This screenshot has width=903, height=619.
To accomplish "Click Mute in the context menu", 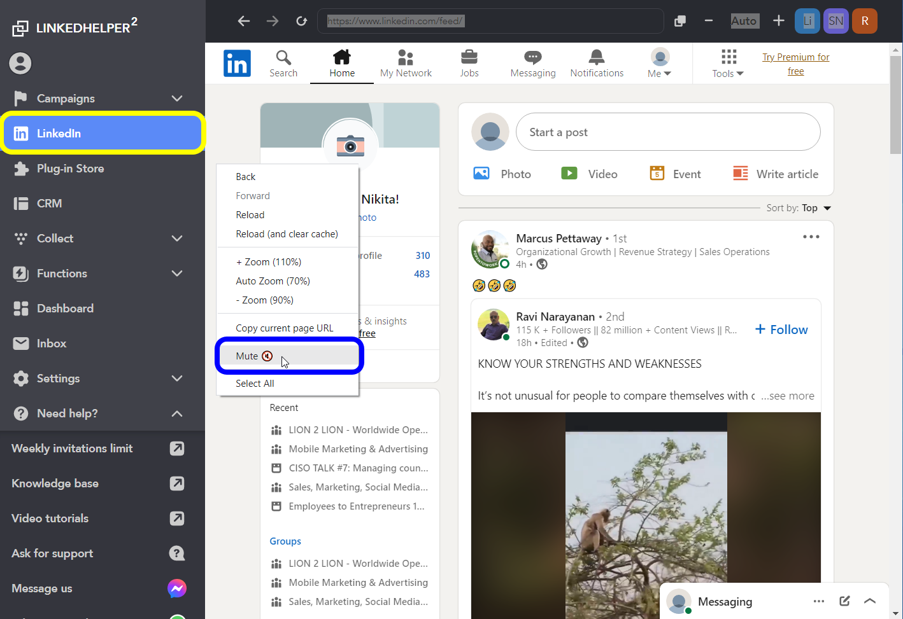I will (288, 356).
